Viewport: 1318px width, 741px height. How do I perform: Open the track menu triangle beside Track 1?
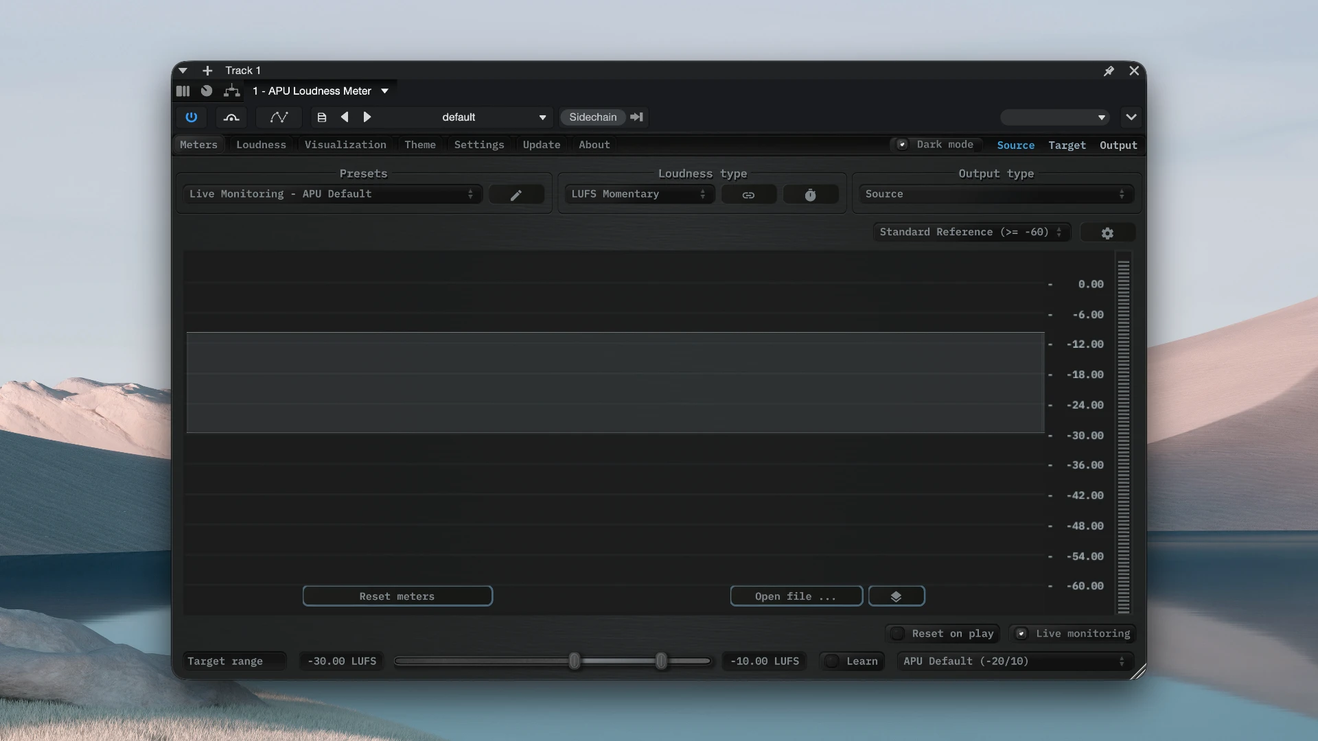point(183,71)
